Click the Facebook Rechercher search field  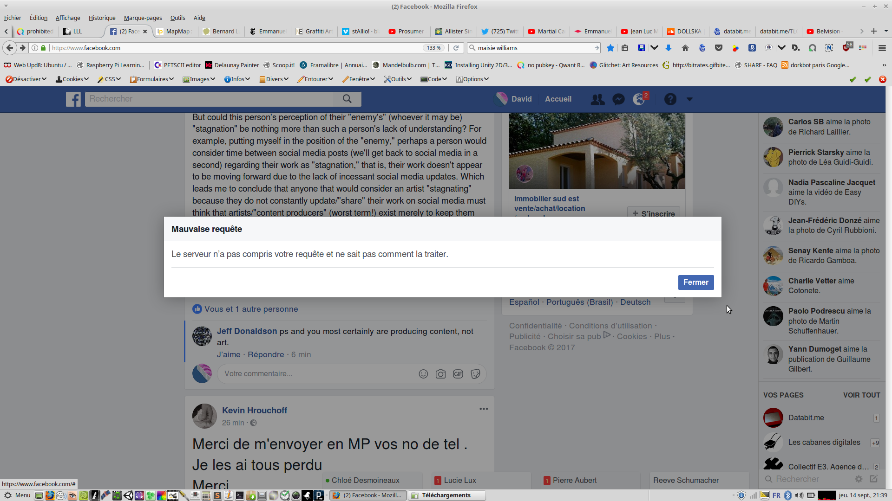click(x=209, y=99)
